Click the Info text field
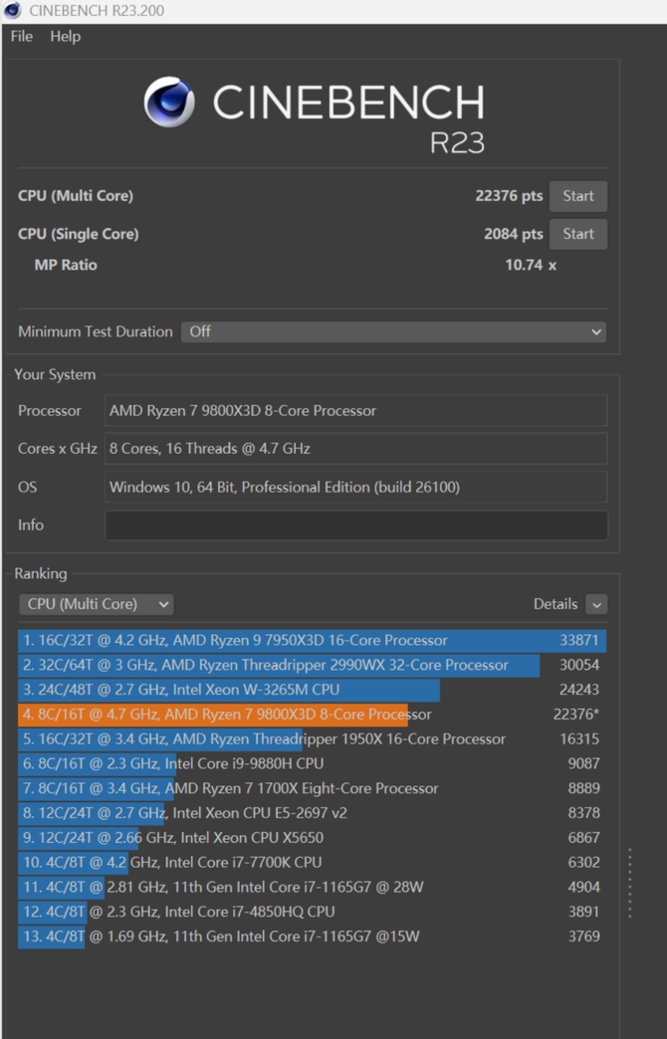 [x=355, y=524]
